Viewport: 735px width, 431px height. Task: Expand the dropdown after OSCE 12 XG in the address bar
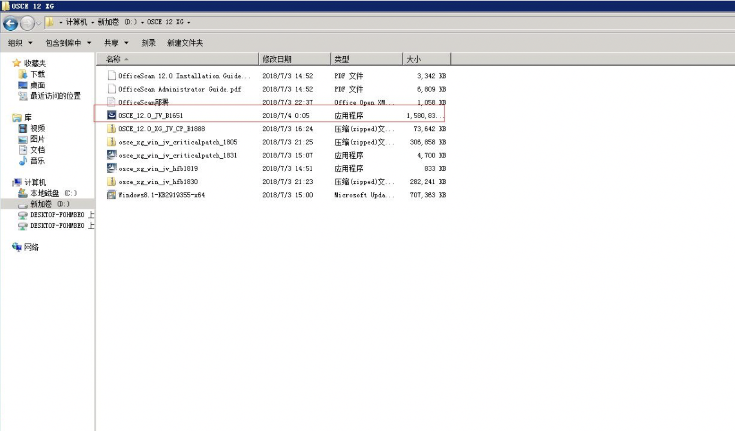(x=189, y=22)
